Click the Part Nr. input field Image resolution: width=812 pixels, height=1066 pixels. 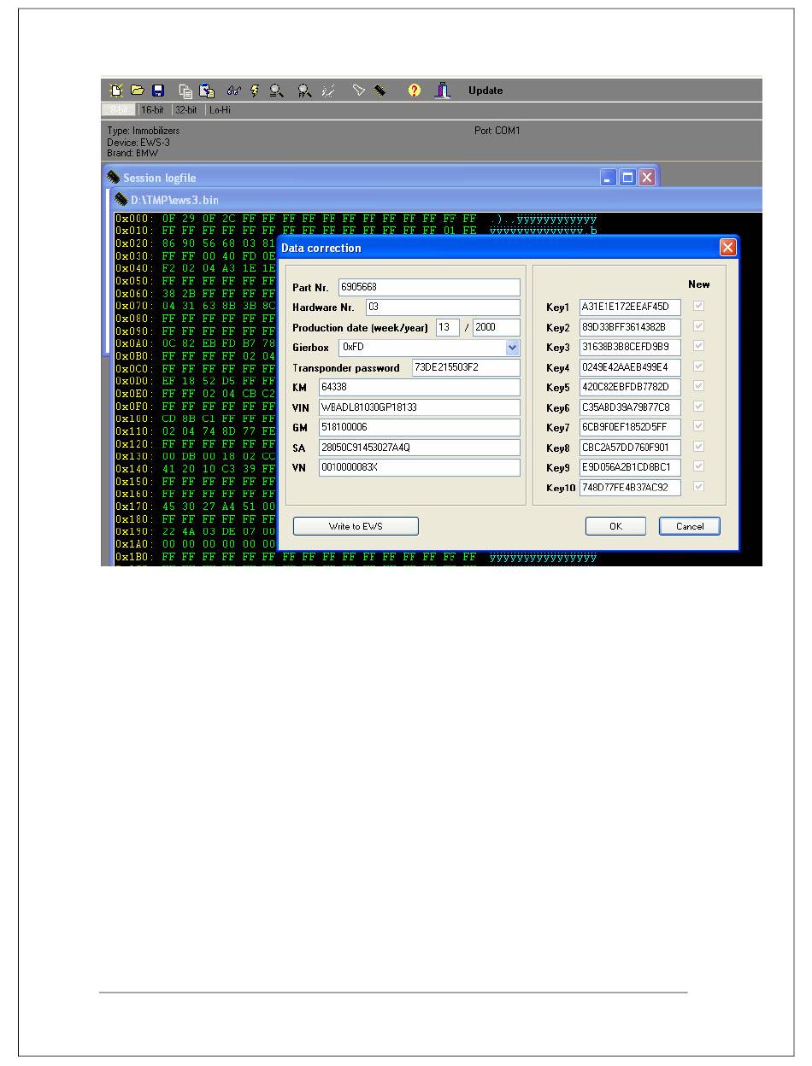point(429,287)
